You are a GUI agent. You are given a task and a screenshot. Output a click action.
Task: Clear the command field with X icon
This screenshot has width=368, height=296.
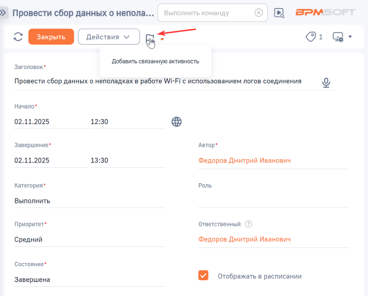259,13
